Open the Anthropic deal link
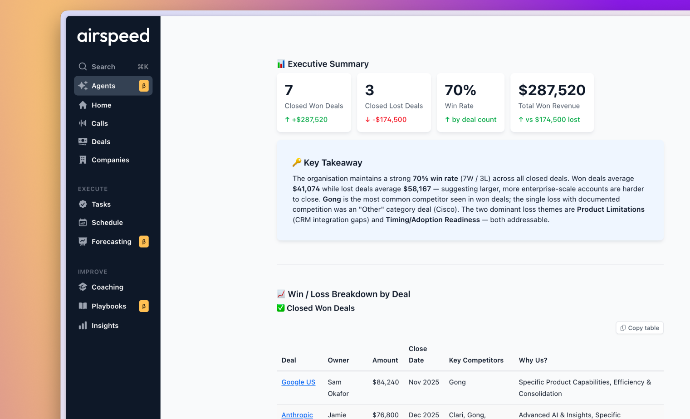Image resolution: width=690 pixels, height=419 pixels. click(x=297, y=415)
